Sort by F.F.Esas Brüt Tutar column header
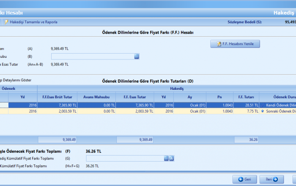This screenshot has height=186, width=296. (57, 97)
